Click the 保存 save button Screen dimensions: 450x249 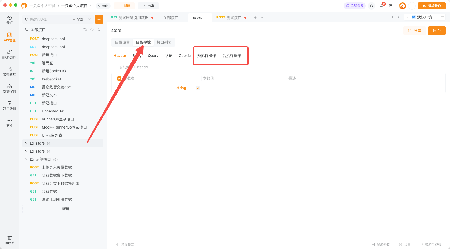(x=437, y=30)
